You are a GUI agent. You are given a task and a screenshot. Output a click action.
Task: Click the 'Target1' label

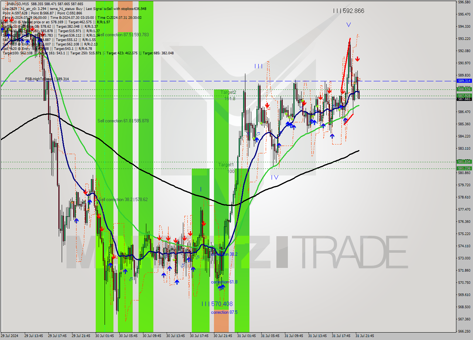tap(226, 165)
